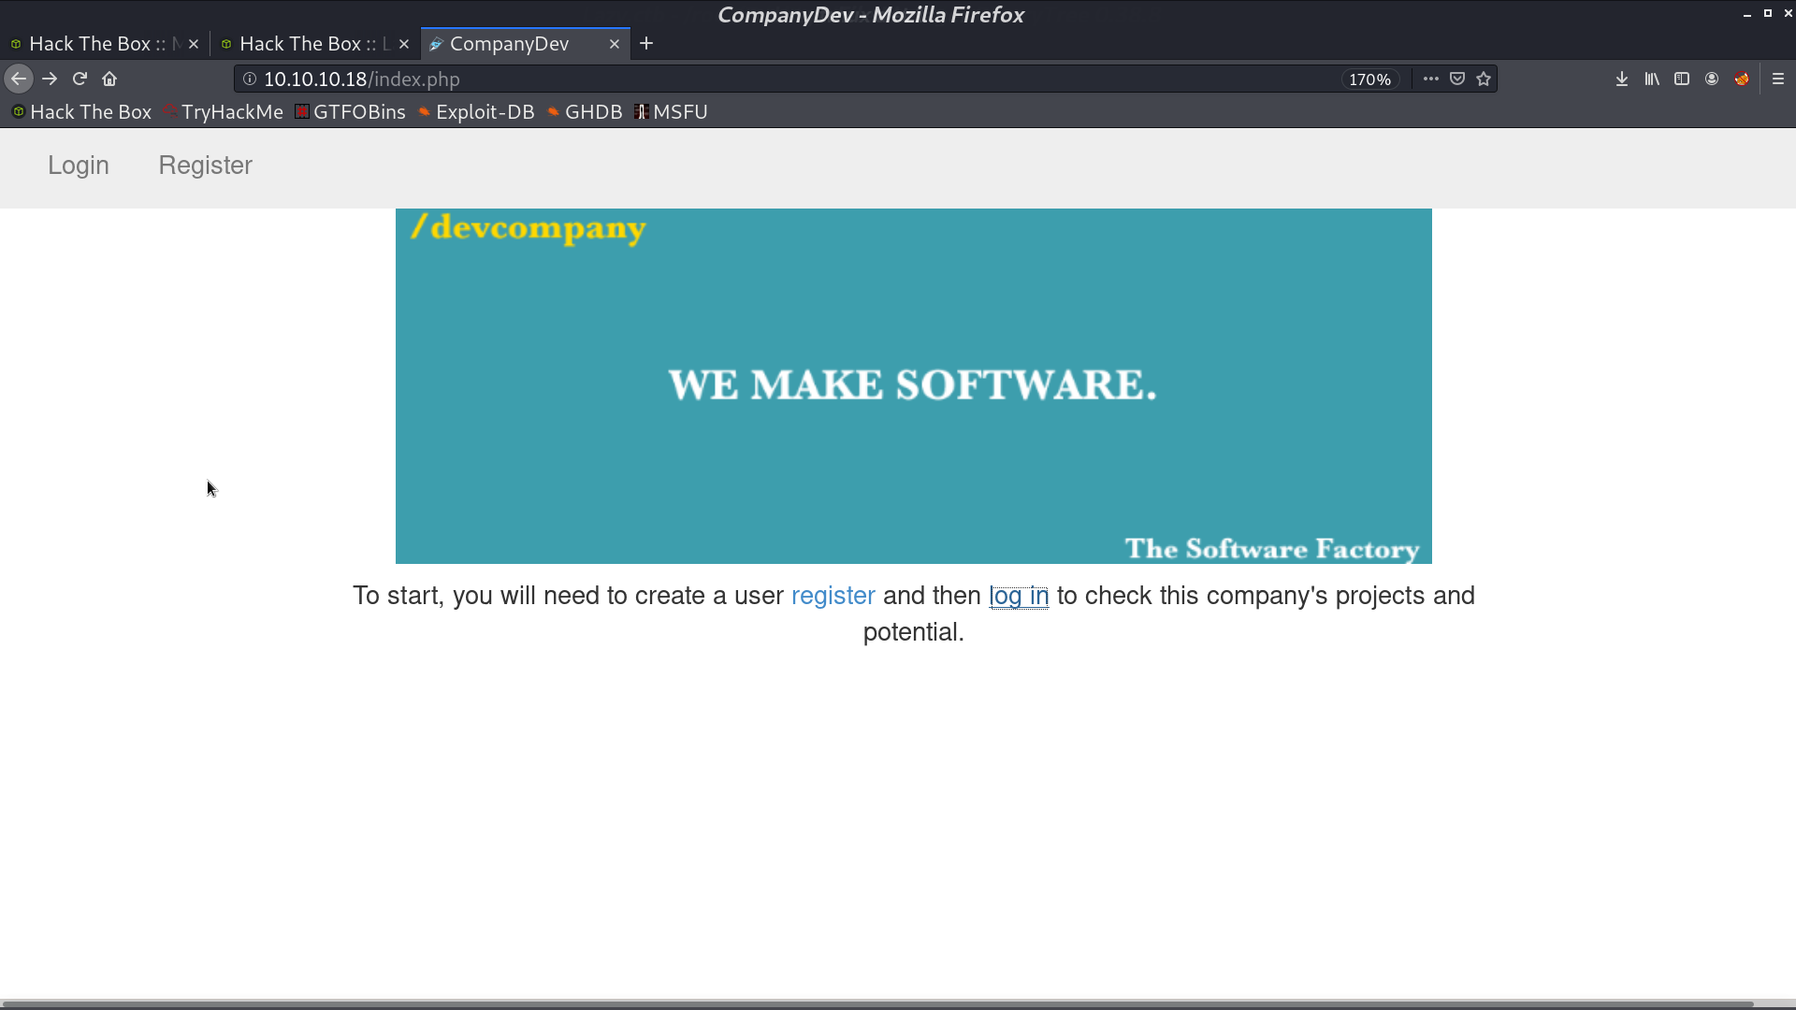The width and height of the screenshot is (1796, 1010).
Task: Open the TryHackMe bookmark
Action: (223, 112)
